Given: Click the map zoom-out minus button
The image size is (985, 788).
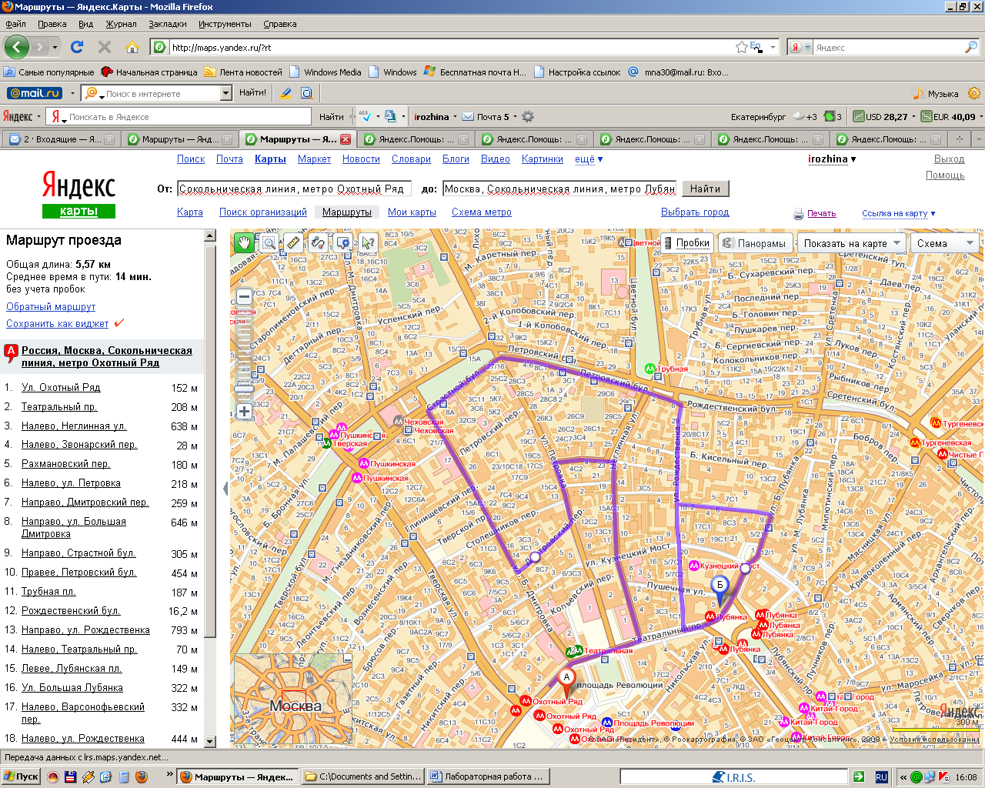Looking at the screenshot, I should (244, 297).
